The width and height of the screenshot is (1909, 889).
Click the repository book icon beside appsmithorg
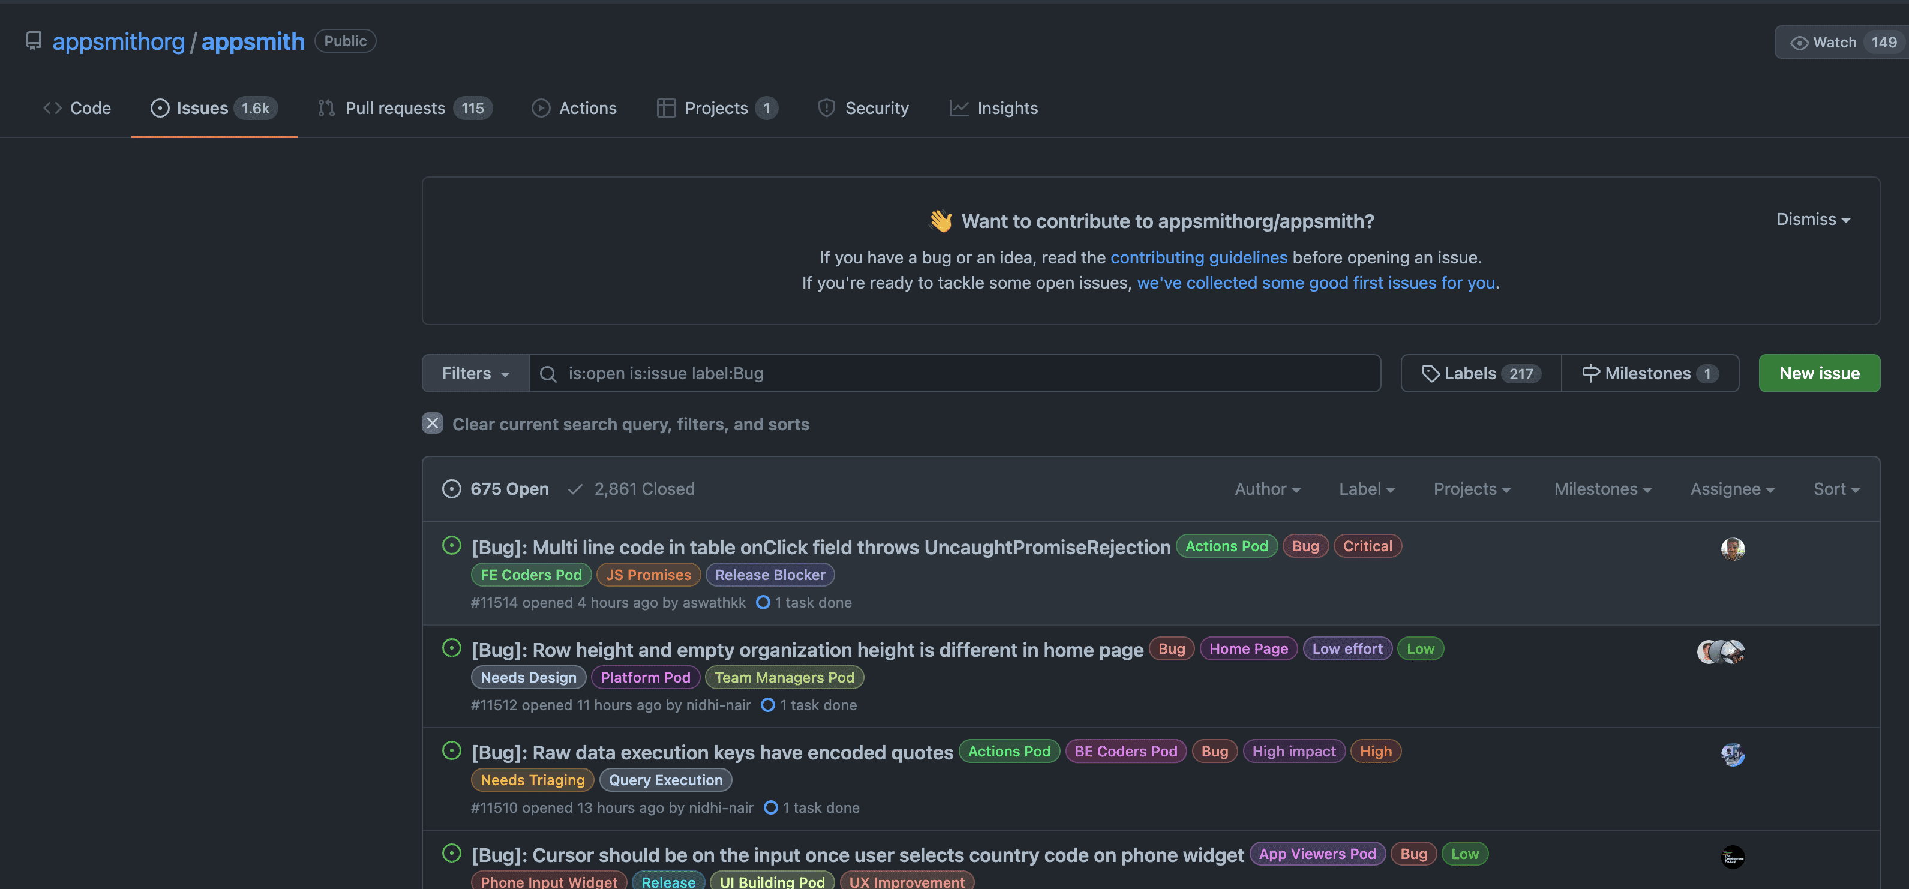(x=34, y=41)
